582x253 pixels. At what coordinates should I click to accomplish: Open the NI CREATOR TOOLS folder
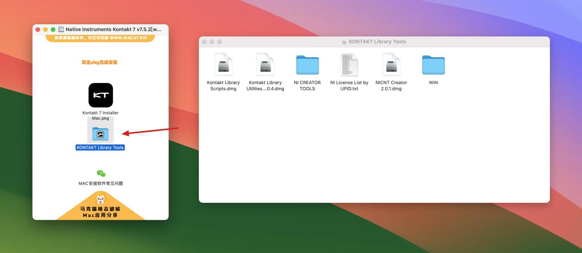pos(307,65)
